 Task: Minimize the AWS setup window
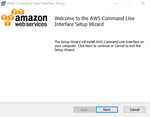[115, 3]
